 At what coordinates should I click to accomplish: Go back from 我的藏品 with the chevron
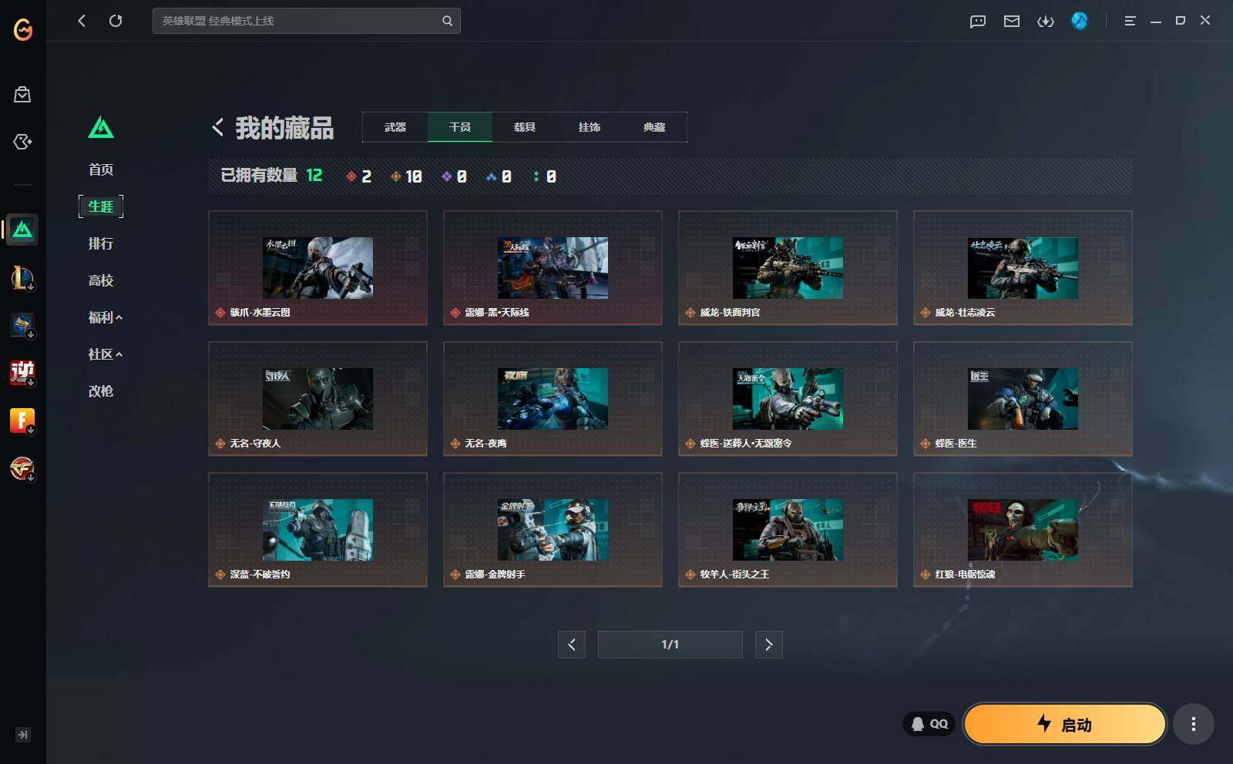(218, 127)
